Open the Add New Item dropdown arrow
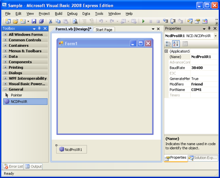Screen dimensions: 220x178 pyautogui.click(x=28, y=22)
